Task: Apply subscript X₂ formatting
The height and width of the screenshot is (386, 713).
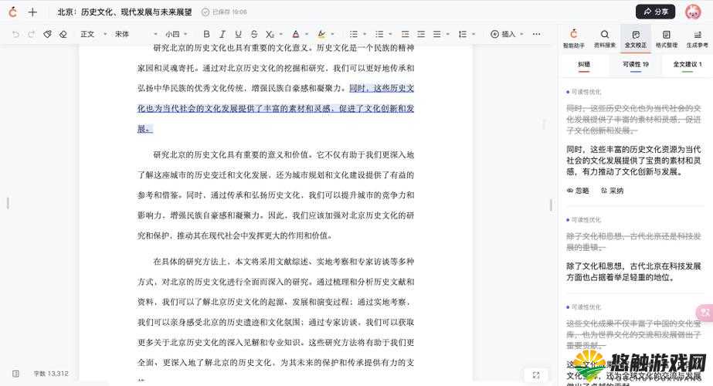Action: 270,34
